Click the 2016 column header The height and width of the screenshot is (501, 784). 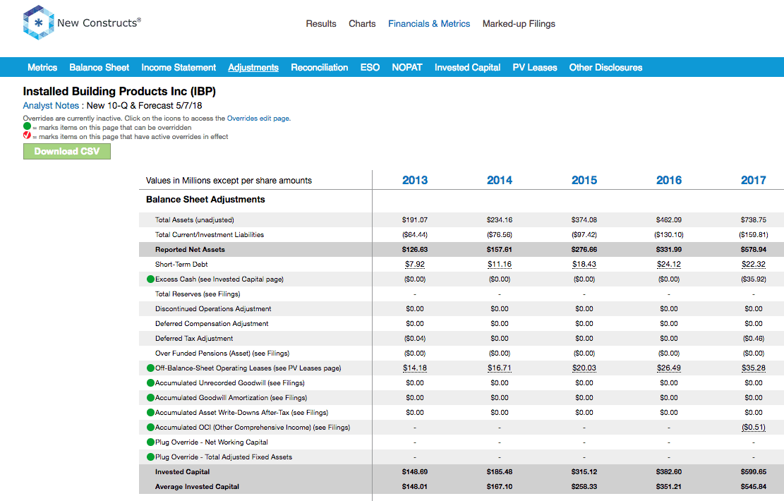click(x=669, y=180)
